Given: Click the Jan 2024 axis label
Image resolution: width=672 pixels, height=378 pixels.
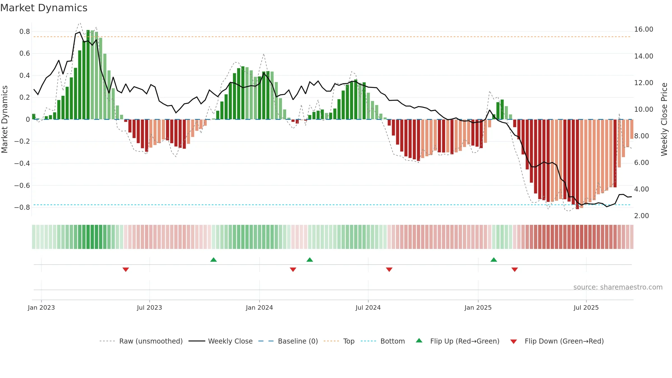Looking at the screenshot, I should (x=260, y=307).
